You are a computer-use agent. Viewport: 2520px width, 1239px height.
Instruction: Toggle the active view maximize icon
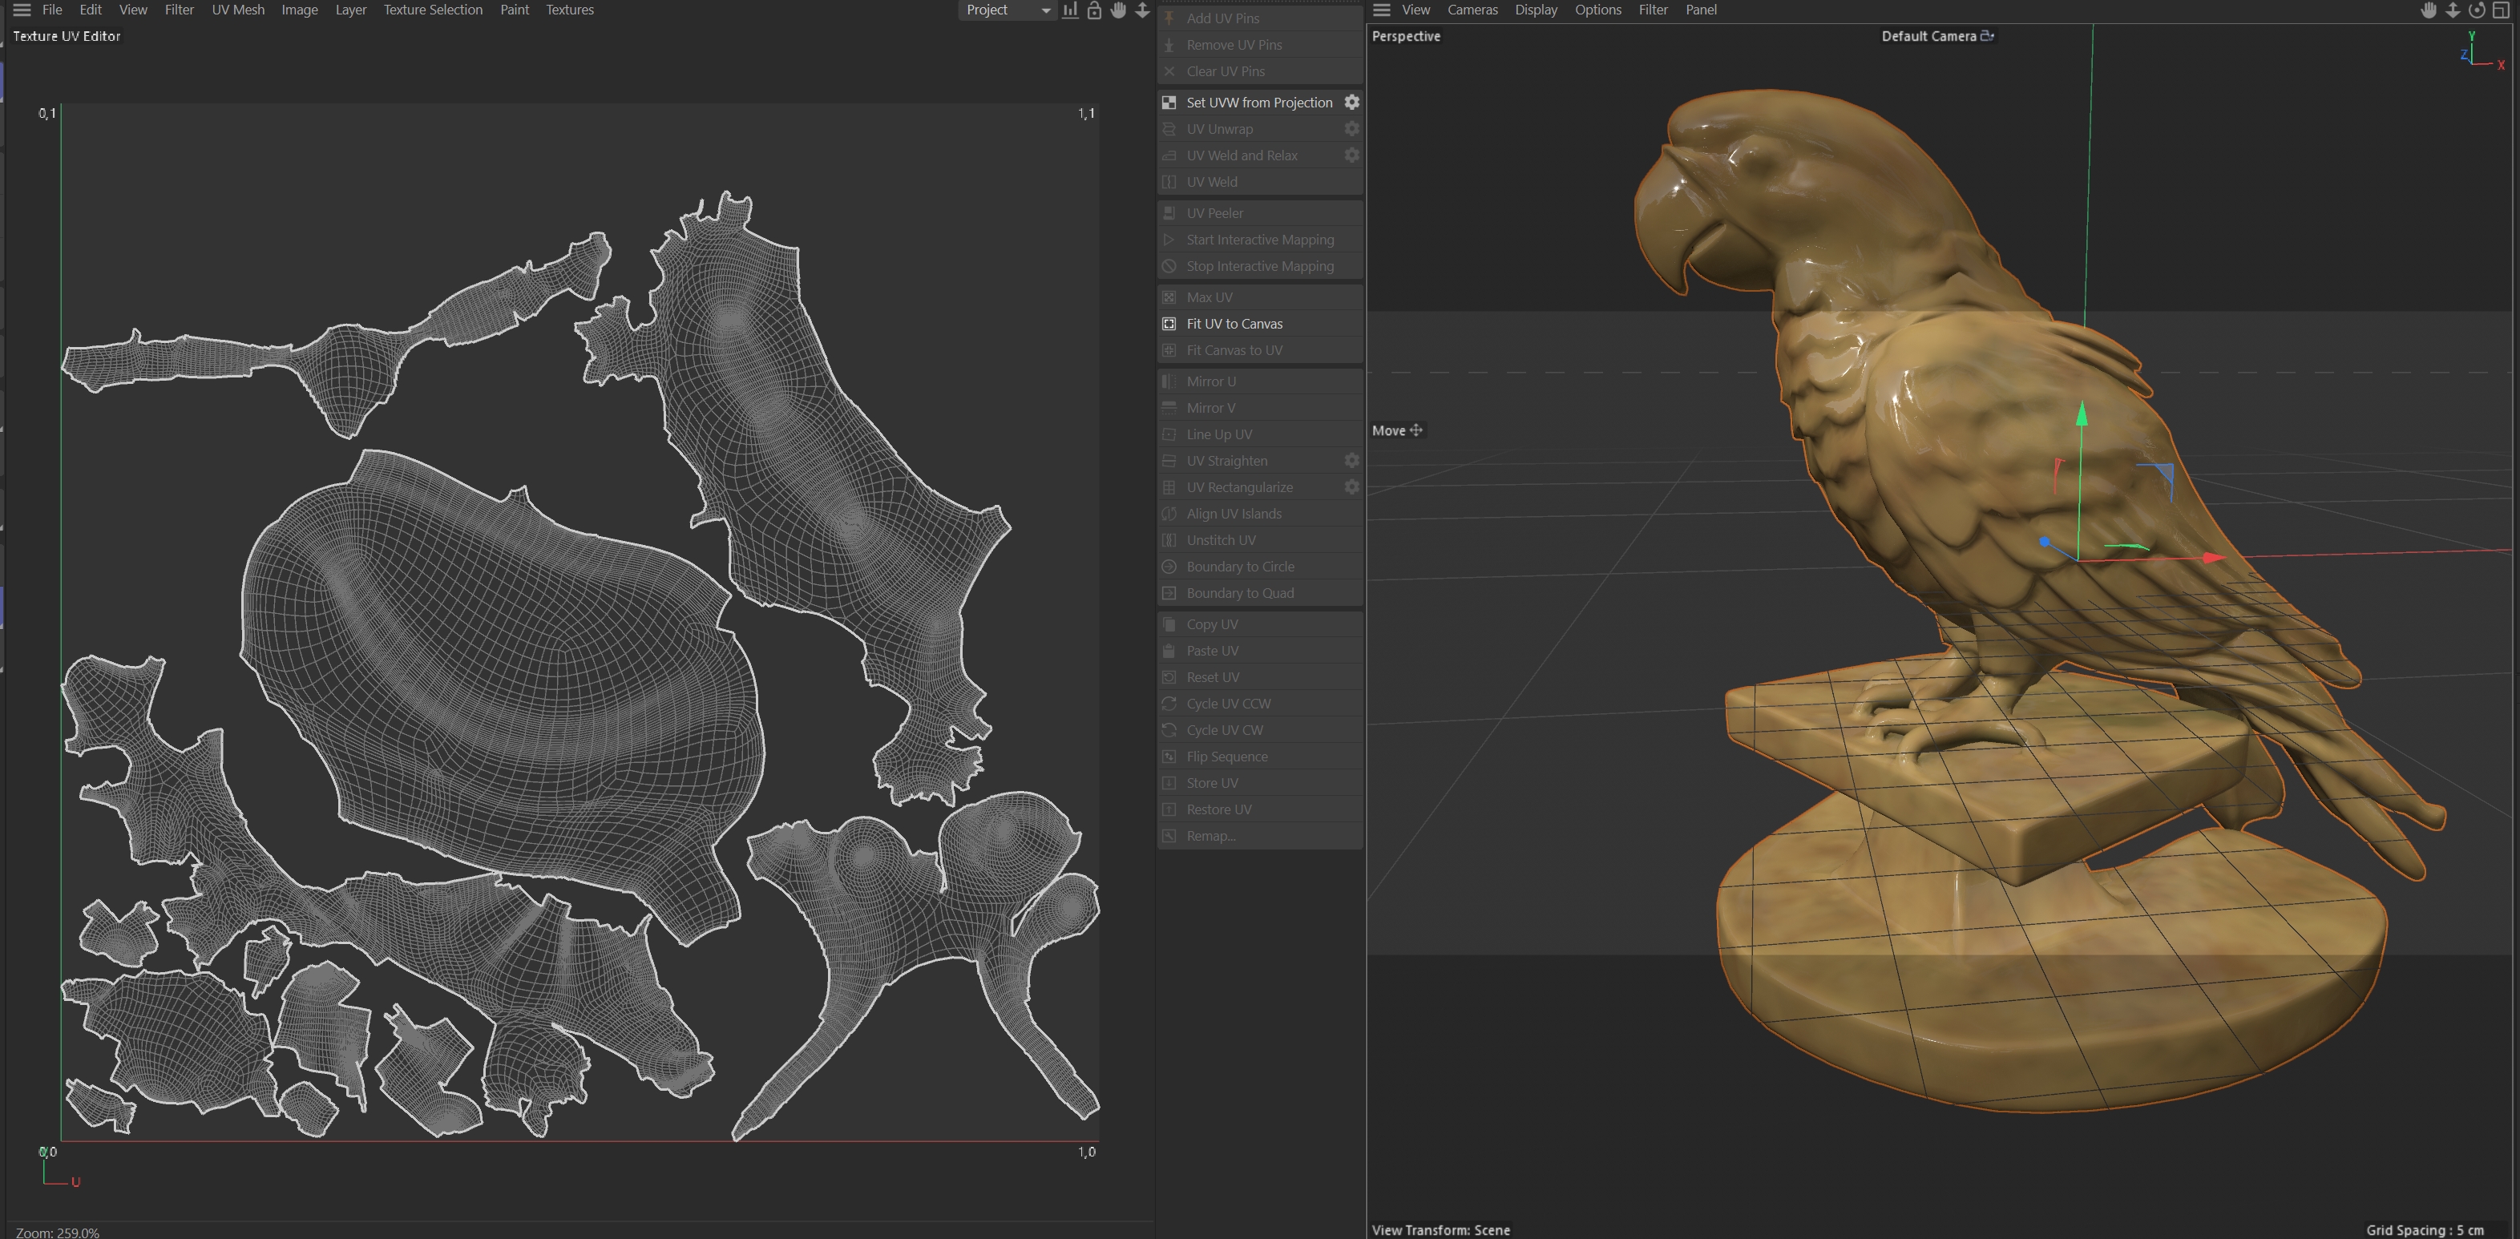(x=2502, y=10)
